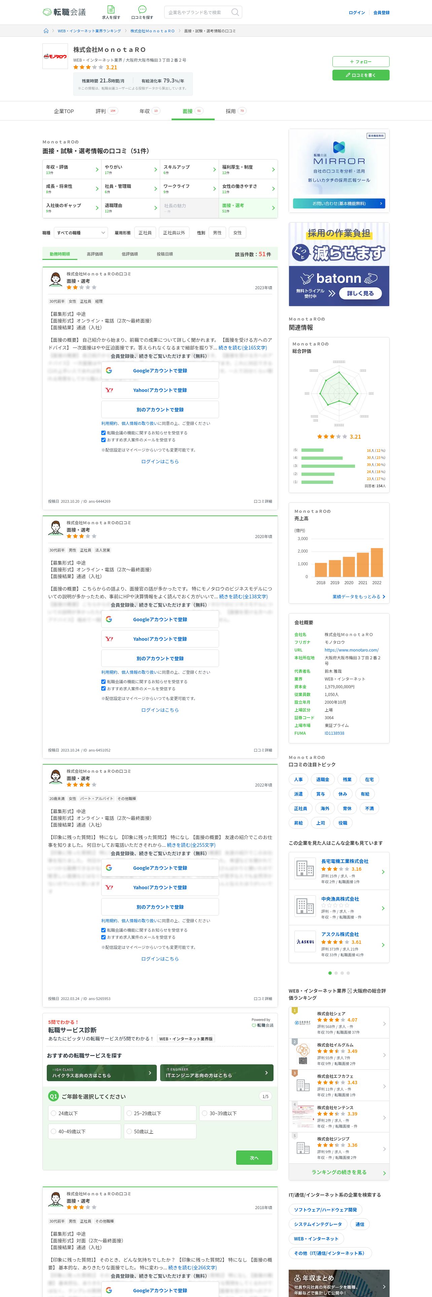Open 年収・評価 category with chevron
Screen dimensions: 432x1297
pos(72,170)
